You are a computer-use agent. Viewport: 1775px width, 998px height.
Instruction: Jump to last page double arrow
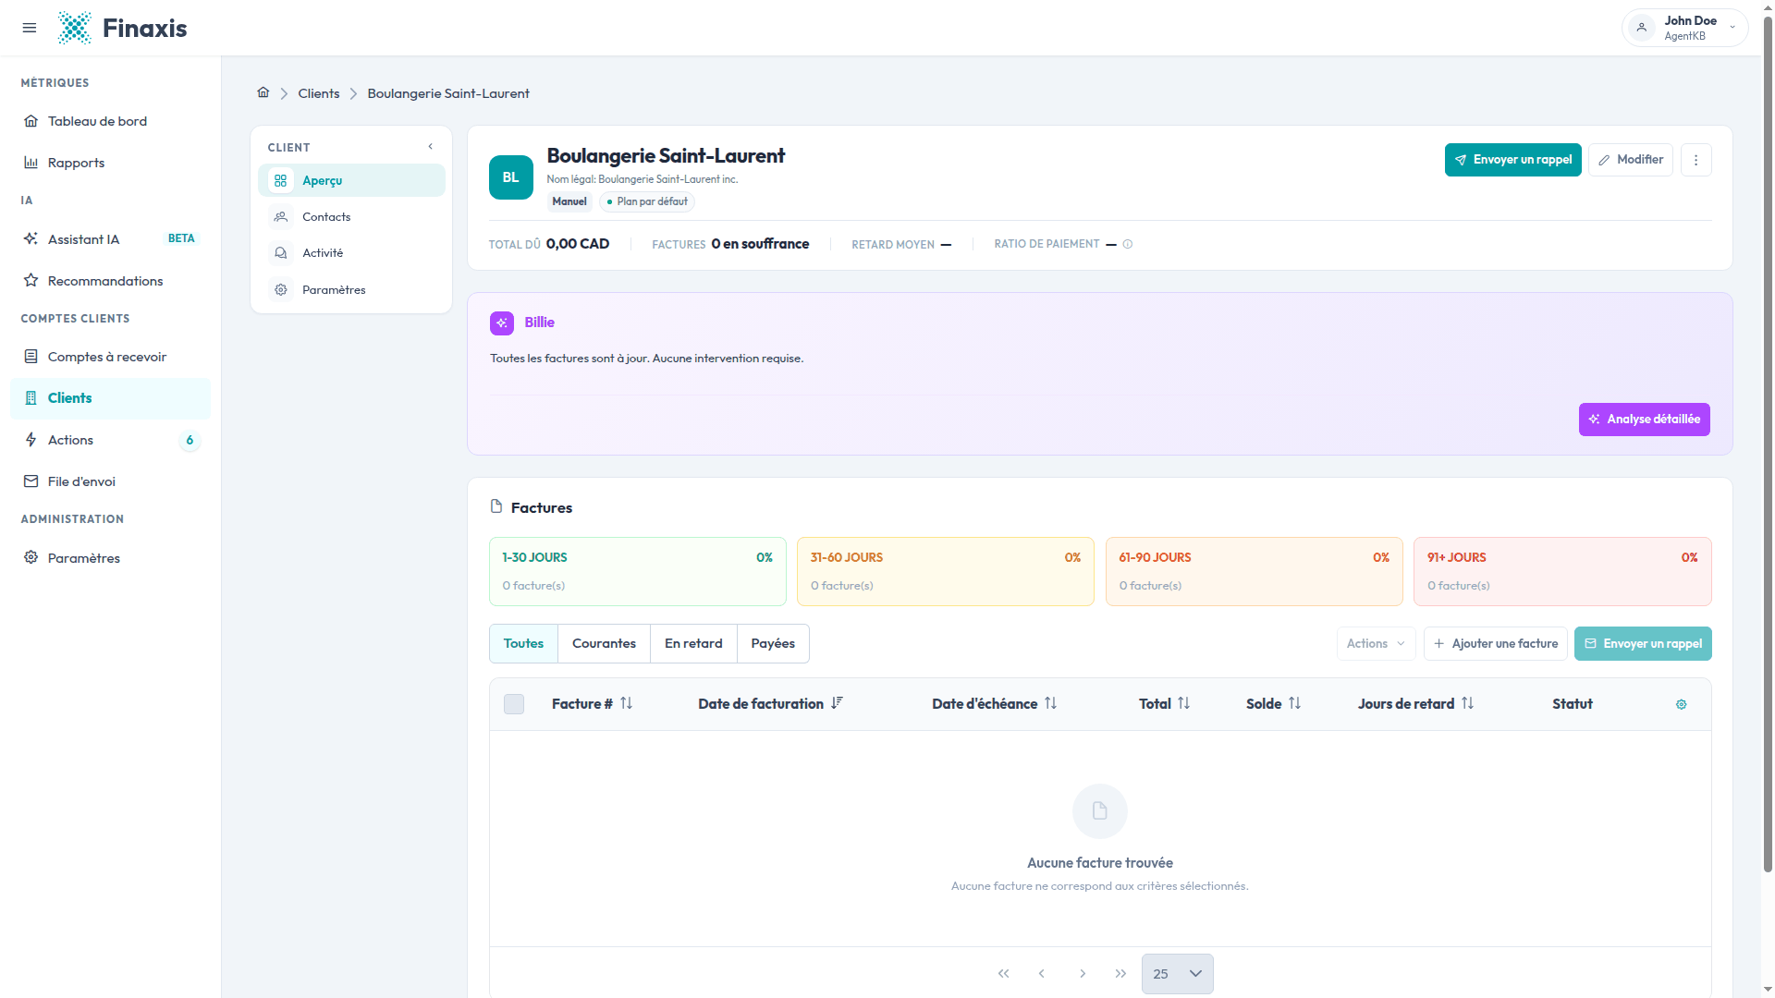click(x=1120, y=974)
